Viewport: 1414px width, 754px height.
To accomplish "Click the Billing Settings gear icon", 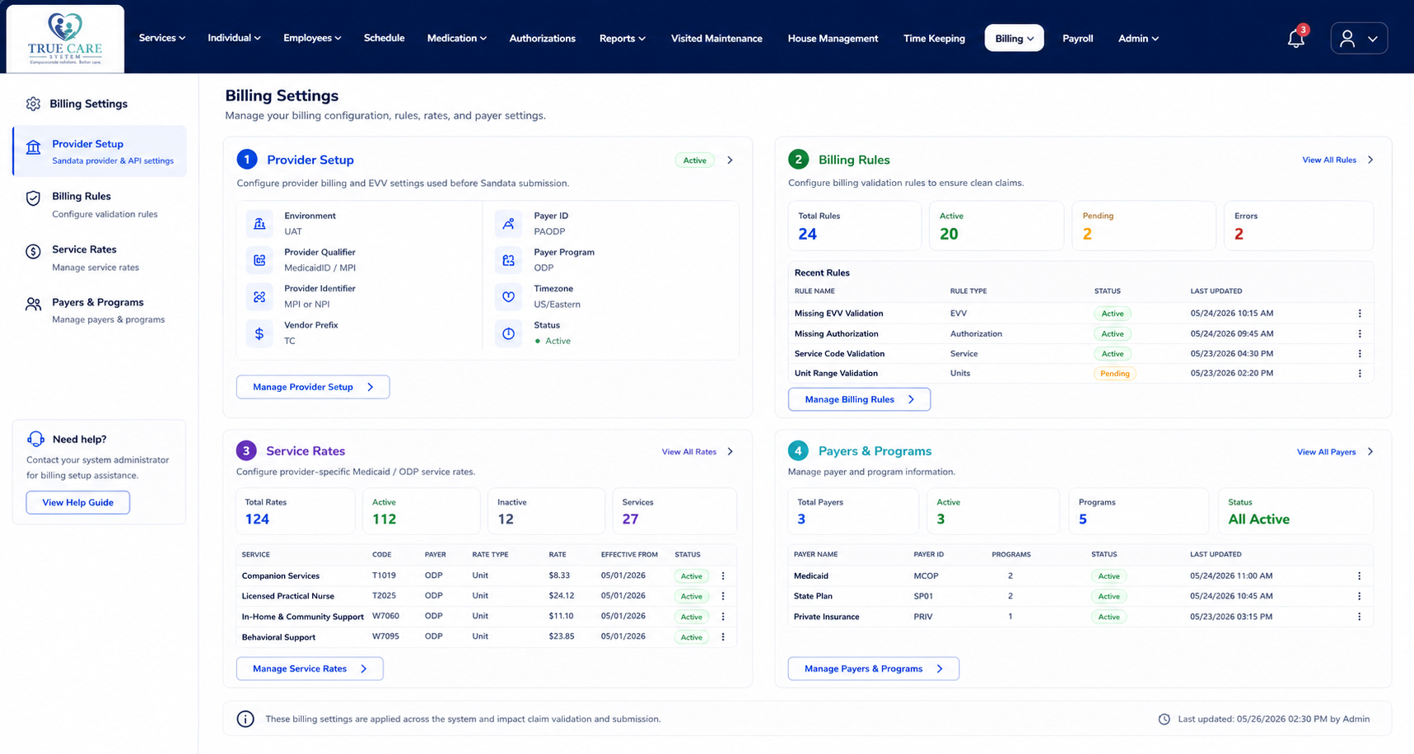I will [x=33, y=104].
